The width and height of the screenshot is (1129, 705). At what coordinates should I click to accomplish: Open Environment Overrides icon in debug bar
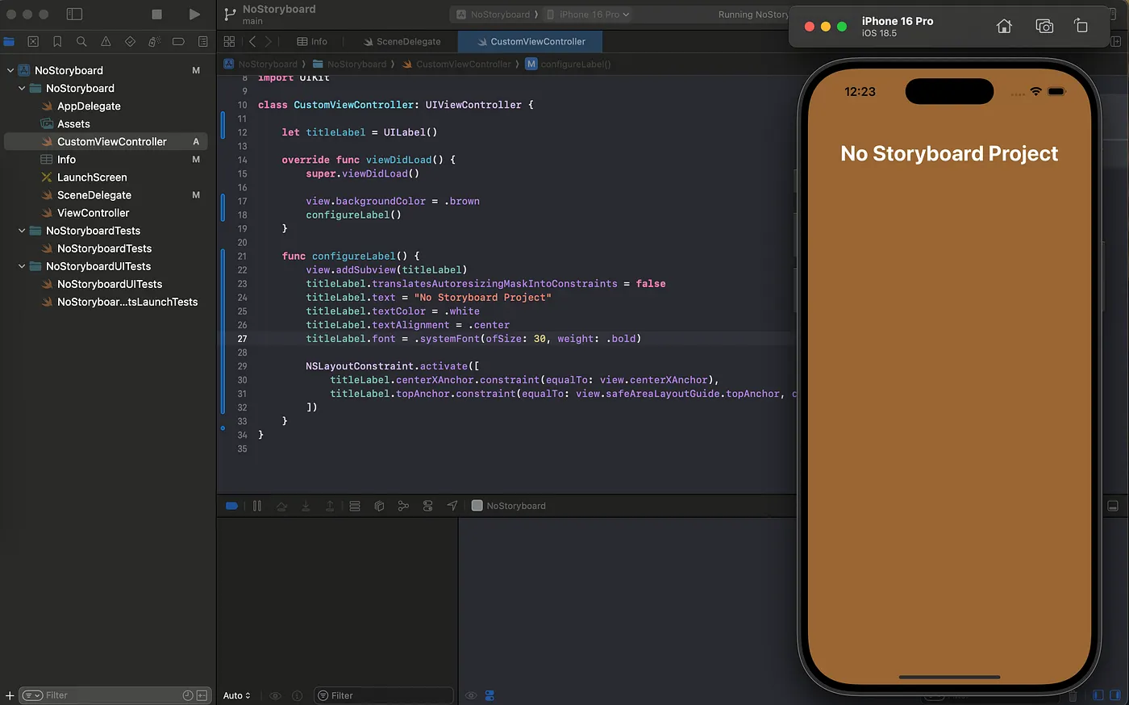click(428, 506)
